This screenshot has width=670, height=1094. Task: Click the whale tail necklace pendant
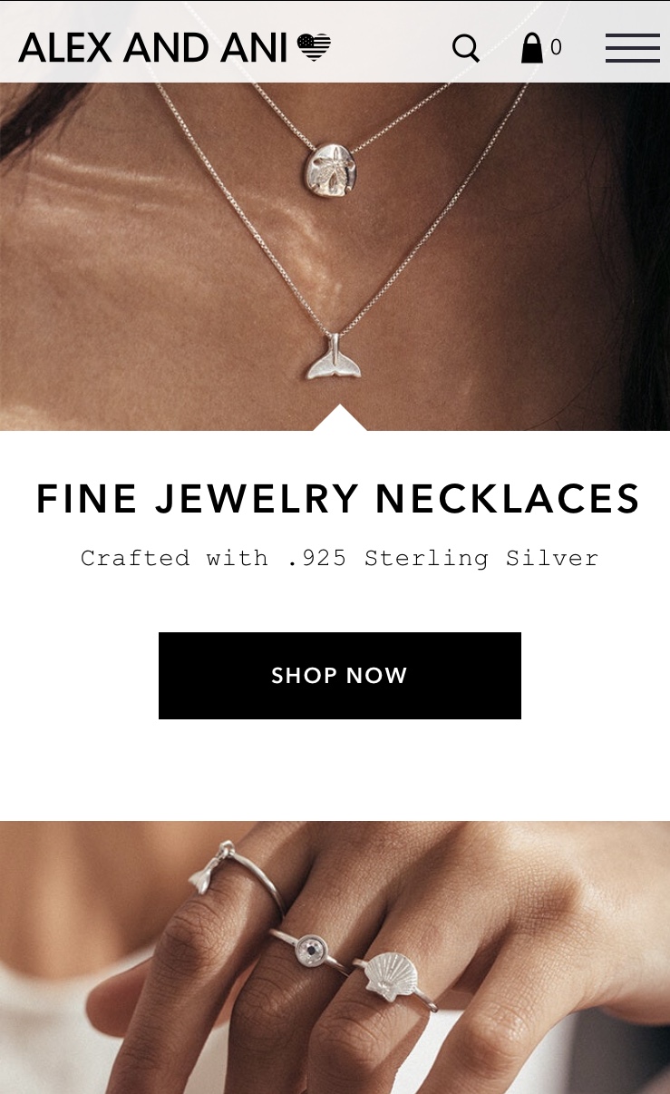pos(333,358)
